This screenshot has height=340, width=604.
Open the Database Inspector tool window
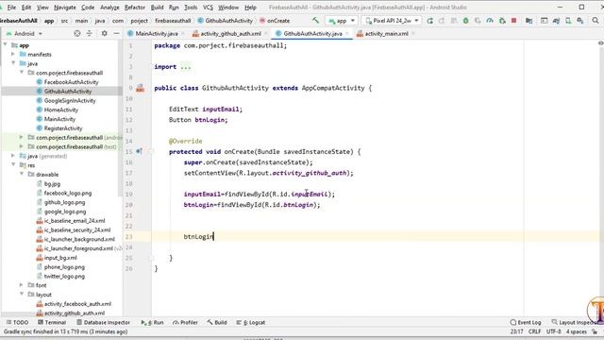[x=103, y=323]
